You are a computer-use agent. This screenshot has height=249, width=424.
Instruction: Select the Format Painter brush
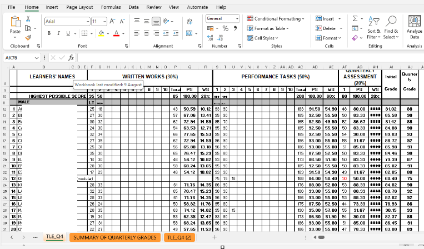pyautogui.click(x=28, y=37)
